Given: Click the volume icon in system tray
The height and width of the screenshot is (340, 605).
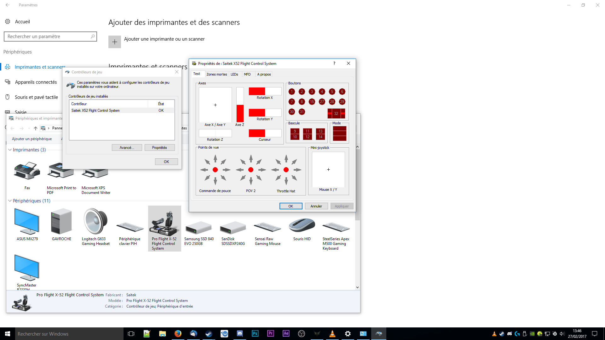Looking at the screenshot, I should point(562,334).
